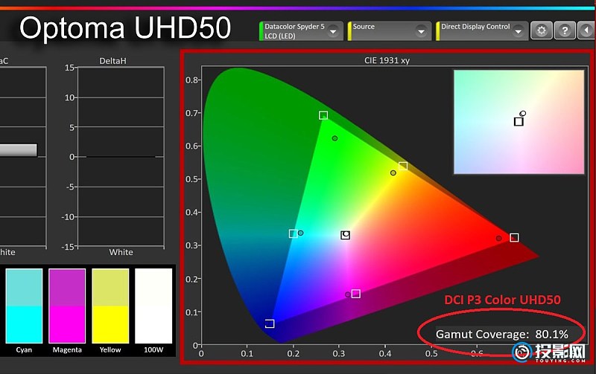
Task: Click the white point zoom inset thumbnail
Action: [x=519, y=122]
